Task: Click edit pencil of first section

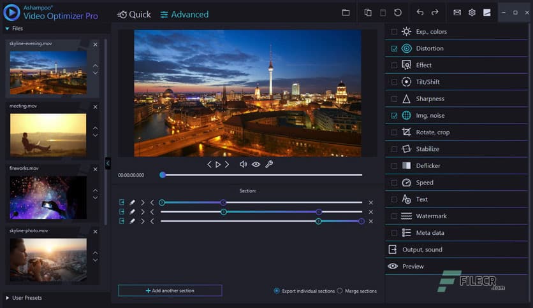Action: (x=132, y=202)
